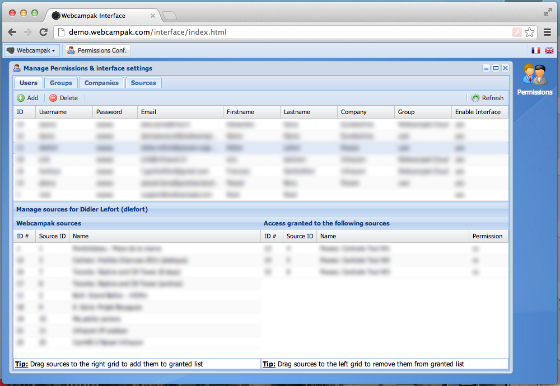
Task: Go back to previous browser page
Action: [12, 32]
